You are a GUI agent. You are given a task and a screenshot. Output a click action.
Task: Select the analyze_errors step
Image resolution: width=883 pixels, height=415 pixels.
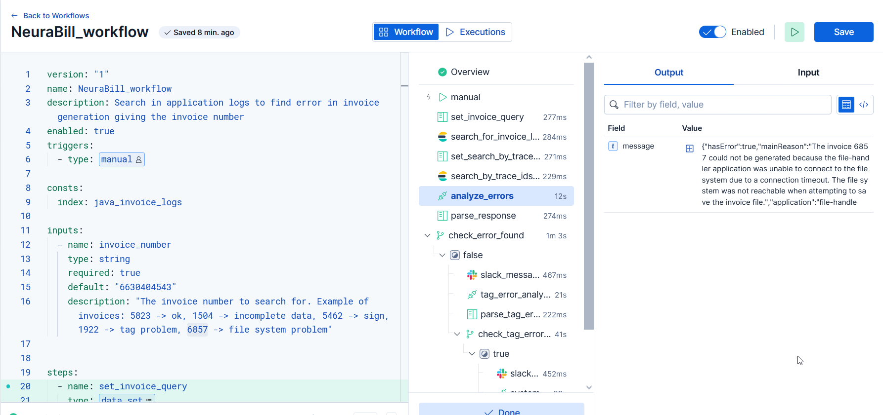tap(496, 196)
